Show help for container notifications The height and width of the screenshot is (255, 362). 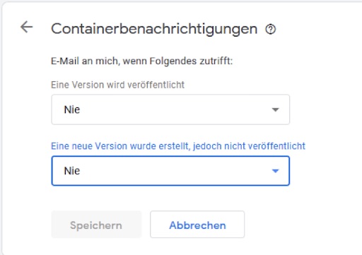click(271, 30)
